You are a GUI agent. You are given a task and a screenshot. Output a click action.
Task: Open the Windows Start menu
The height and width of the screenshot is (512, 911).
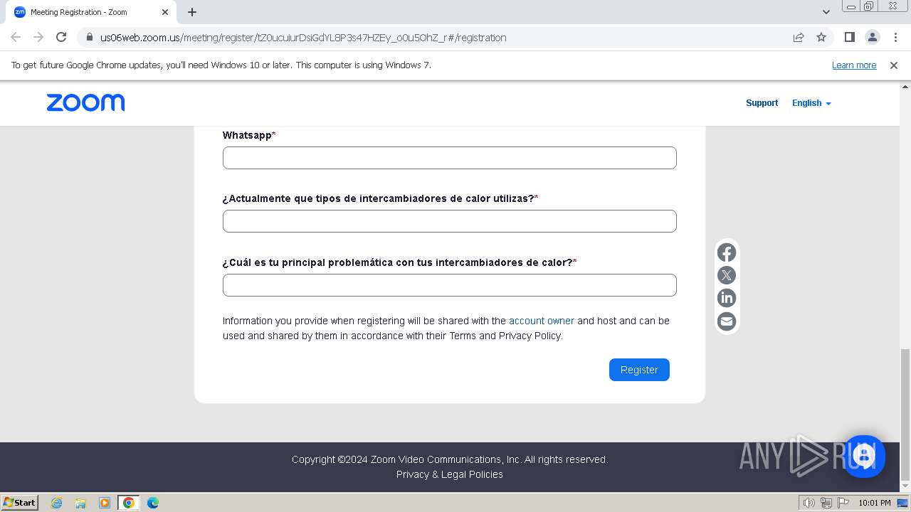pyautogui.click(x=20, y=503)
